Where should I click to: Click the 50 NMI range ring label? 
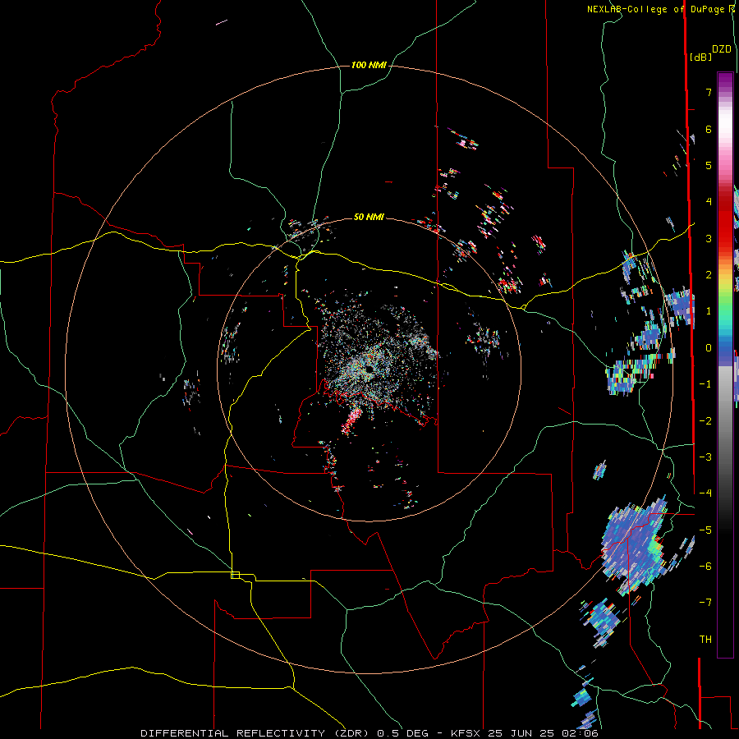(x=369, y=217)
